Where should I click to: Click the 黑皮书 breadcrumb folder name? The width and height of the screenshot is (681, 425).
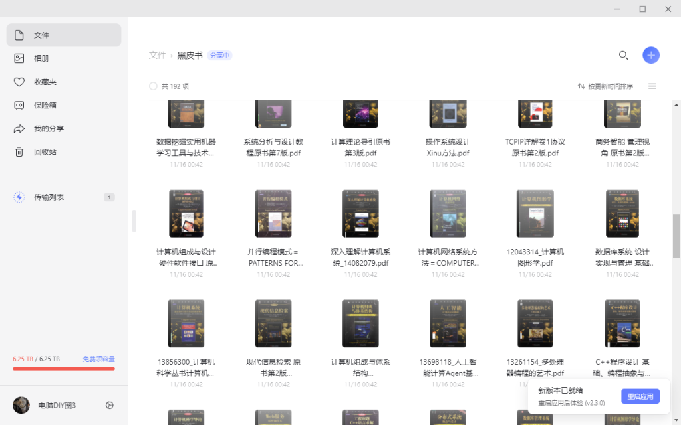(x=190, y=56)
